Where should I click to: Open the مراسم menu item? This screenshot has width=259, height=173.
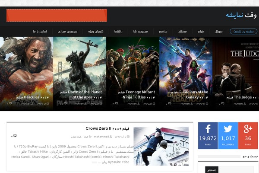coord(163,31)
